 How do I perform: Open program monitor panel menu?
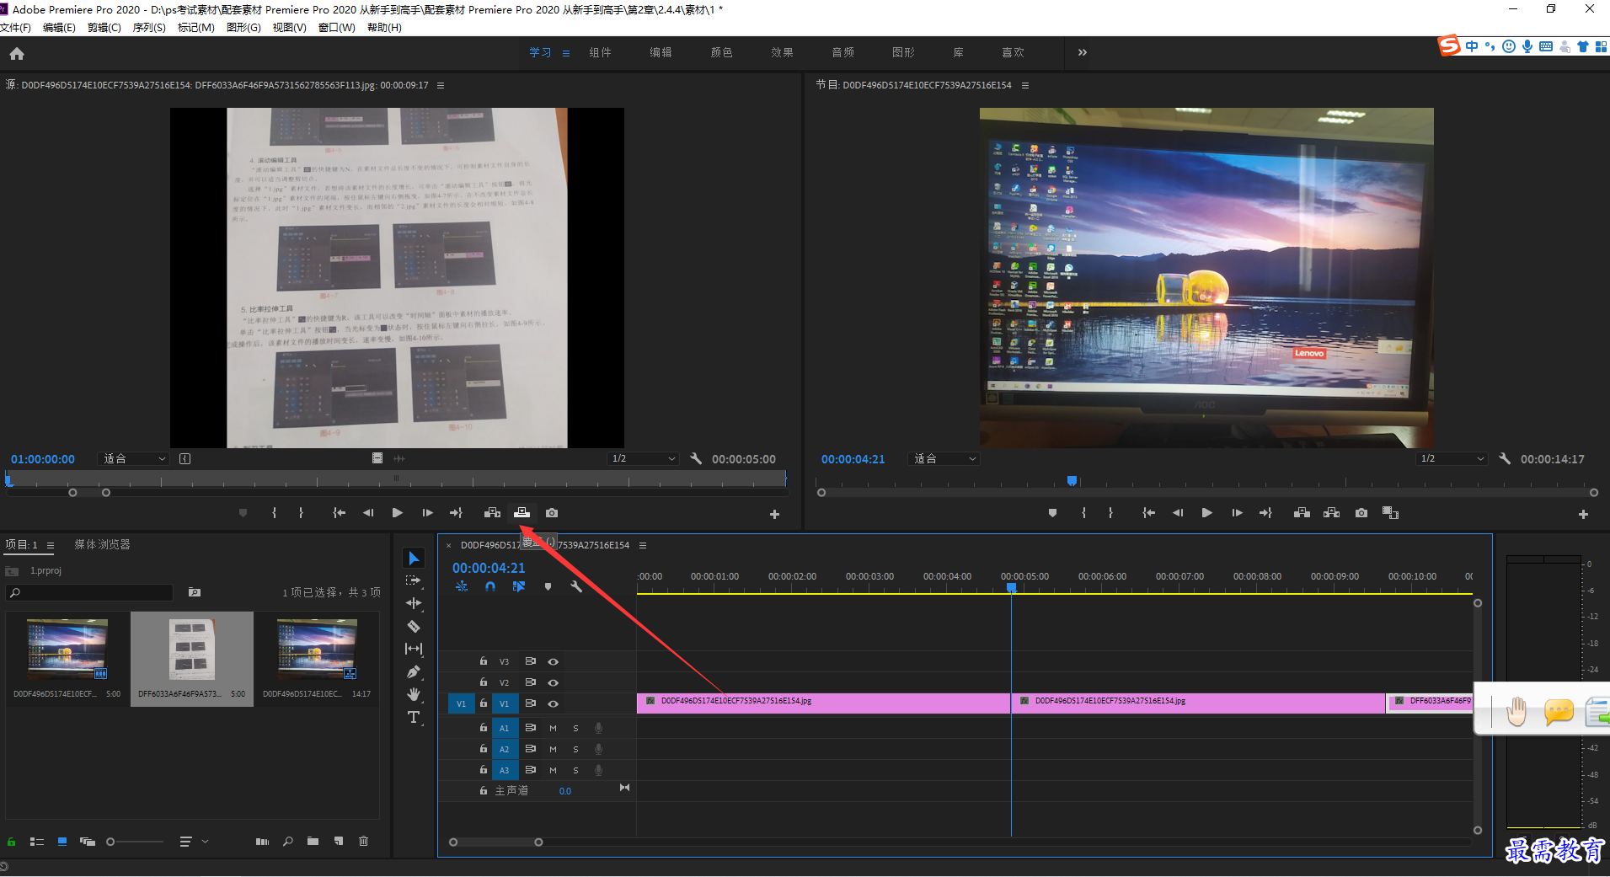(1024, 85)
